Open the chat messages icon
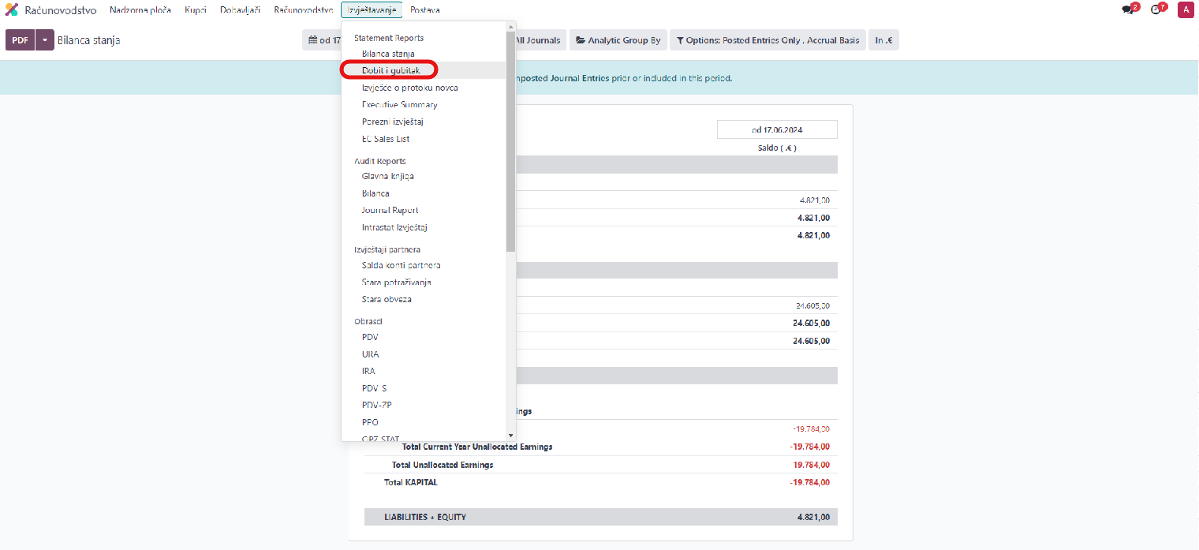The height and width of the screenshot is (550, 1199). pyautogui.click(x=1128, y=10)
